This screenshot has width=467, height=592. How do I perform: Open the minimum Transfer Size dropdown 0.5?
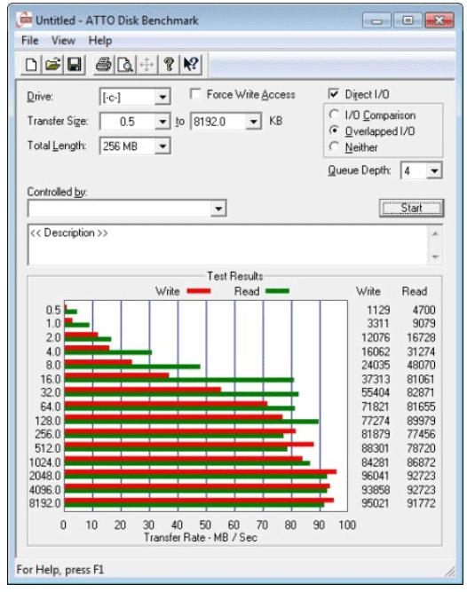162,122
